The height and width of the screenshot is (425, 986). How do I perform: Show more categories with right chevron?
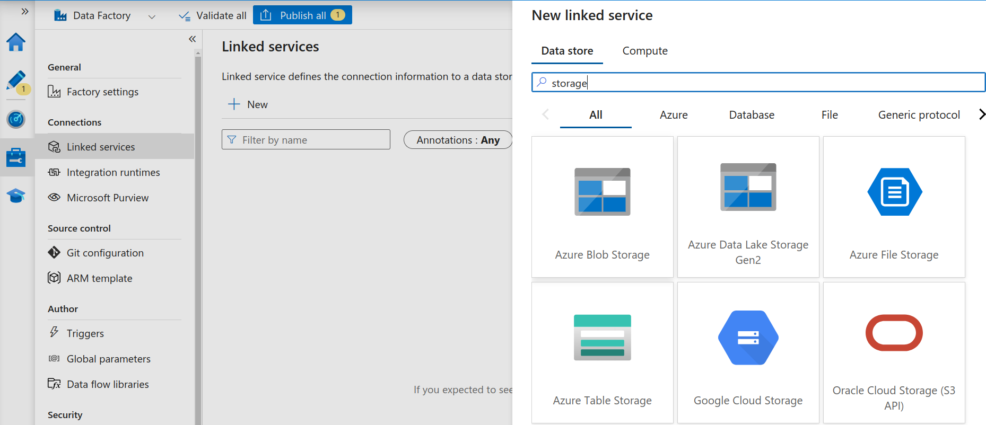[x=982, y=114]
